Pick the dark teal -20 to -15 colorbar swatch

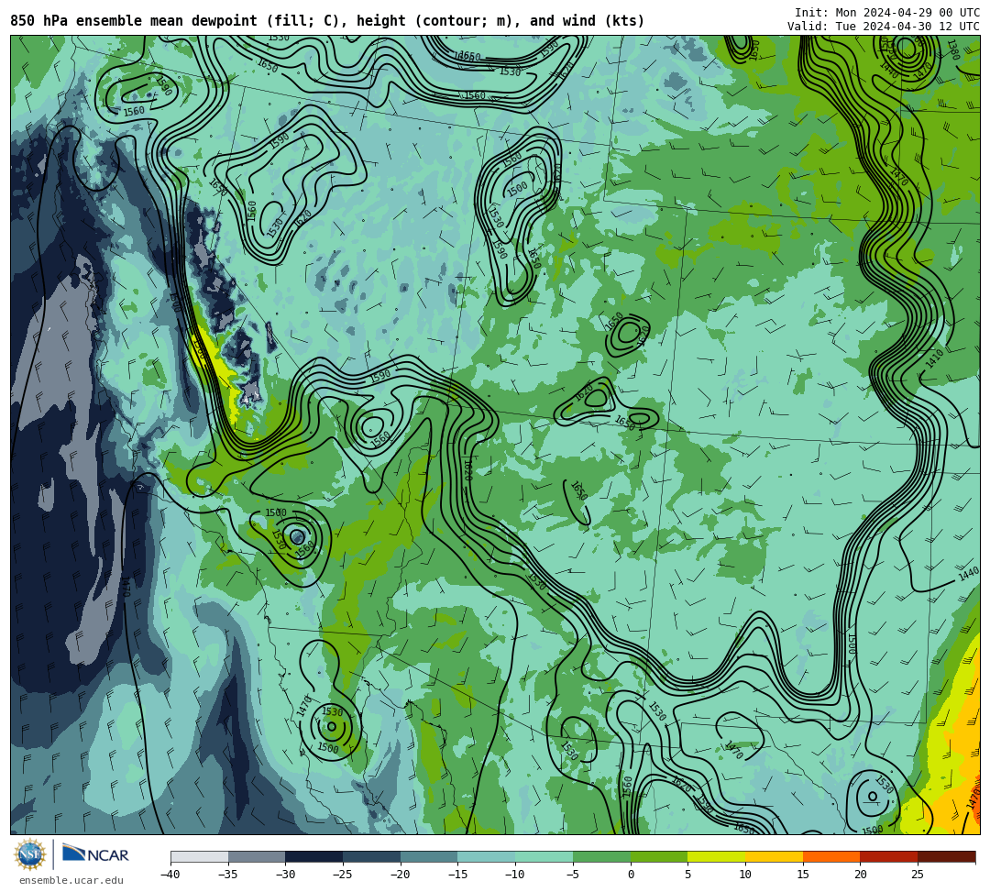point(429,856)
